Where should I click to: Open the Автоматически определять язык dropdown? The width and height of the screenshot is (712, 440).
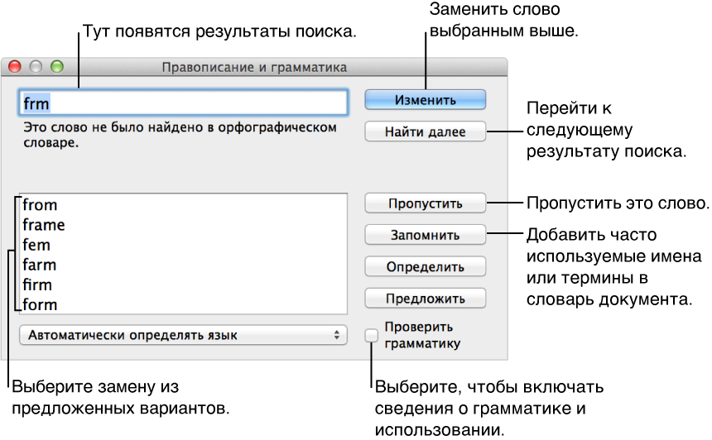click(x=182, y=336)
